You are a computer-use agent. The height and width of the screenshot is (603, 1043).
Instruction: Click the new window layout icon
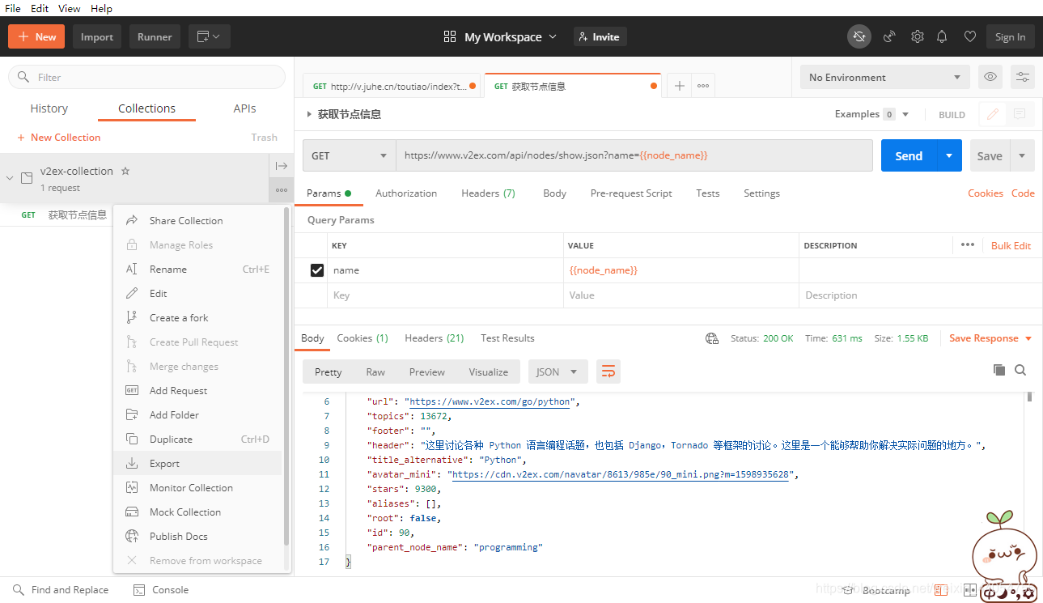[210, 36]
